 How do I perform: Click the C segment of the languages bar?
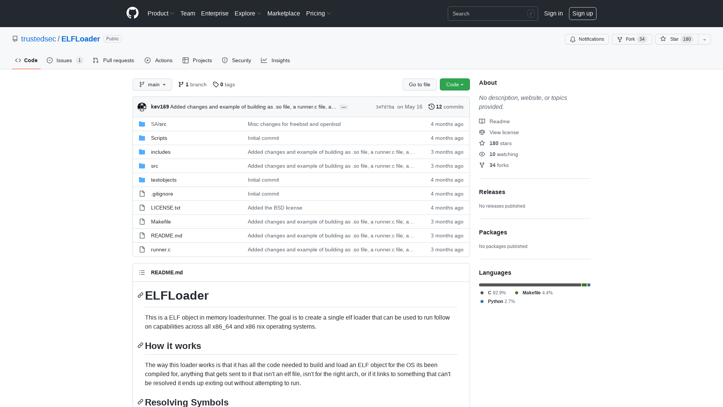tap(530, 285)
